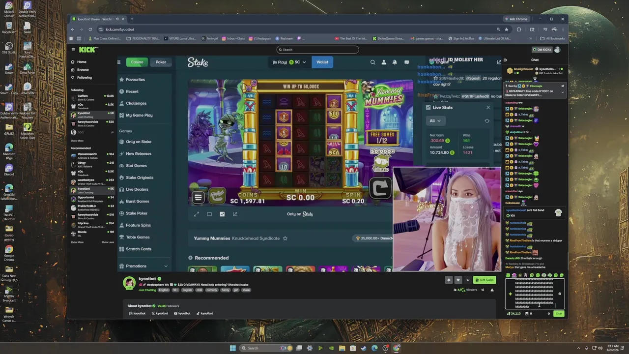Open All Bookmarks folder

point(552,38)
